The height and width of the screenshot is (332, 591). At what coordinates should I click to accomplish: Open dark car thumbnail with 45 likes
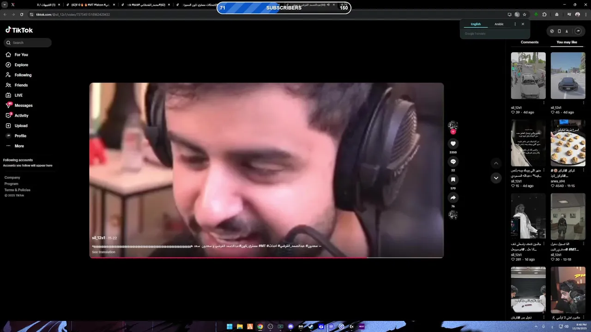[568, 76]
